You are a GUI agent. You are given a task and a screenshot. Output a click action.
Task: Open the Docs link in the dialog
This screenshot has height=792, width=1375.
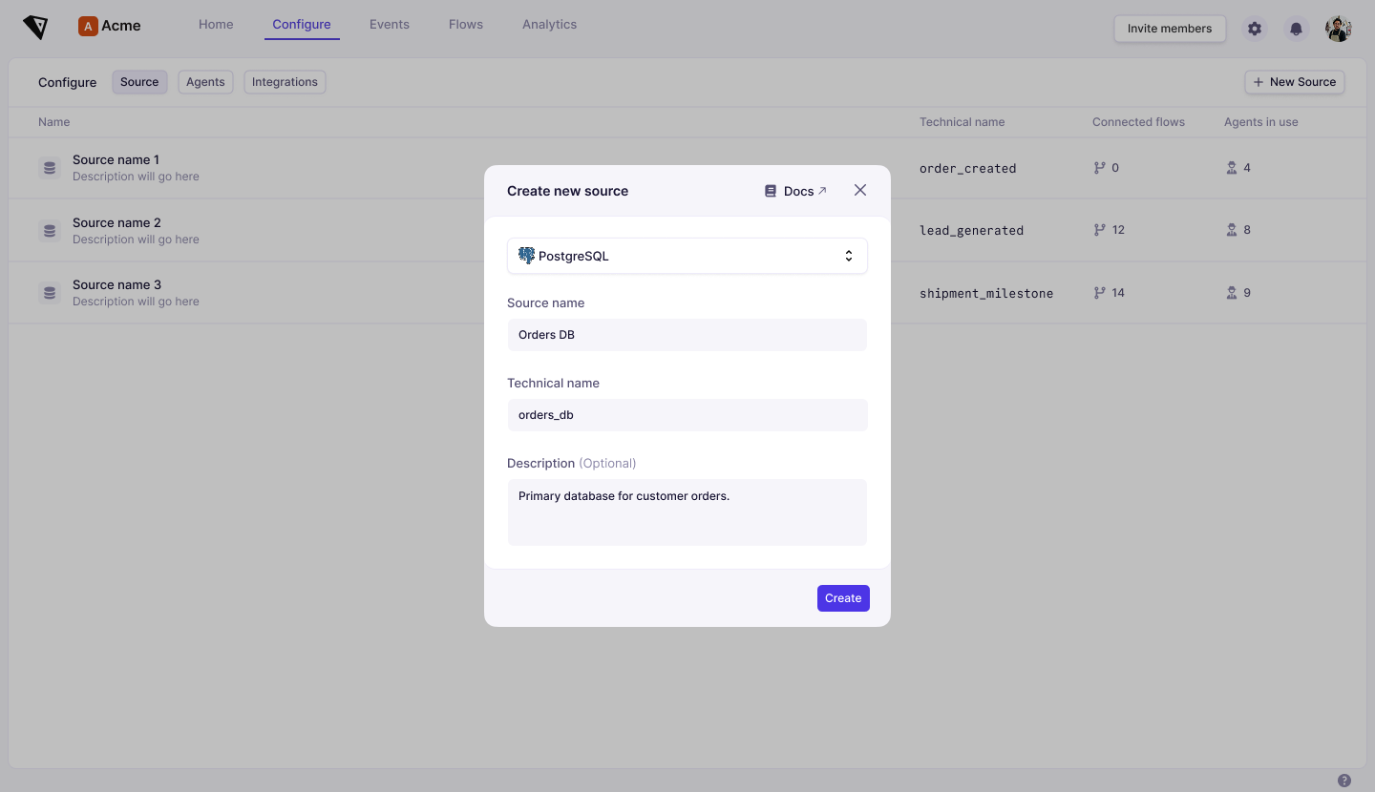tap(795, 191)
